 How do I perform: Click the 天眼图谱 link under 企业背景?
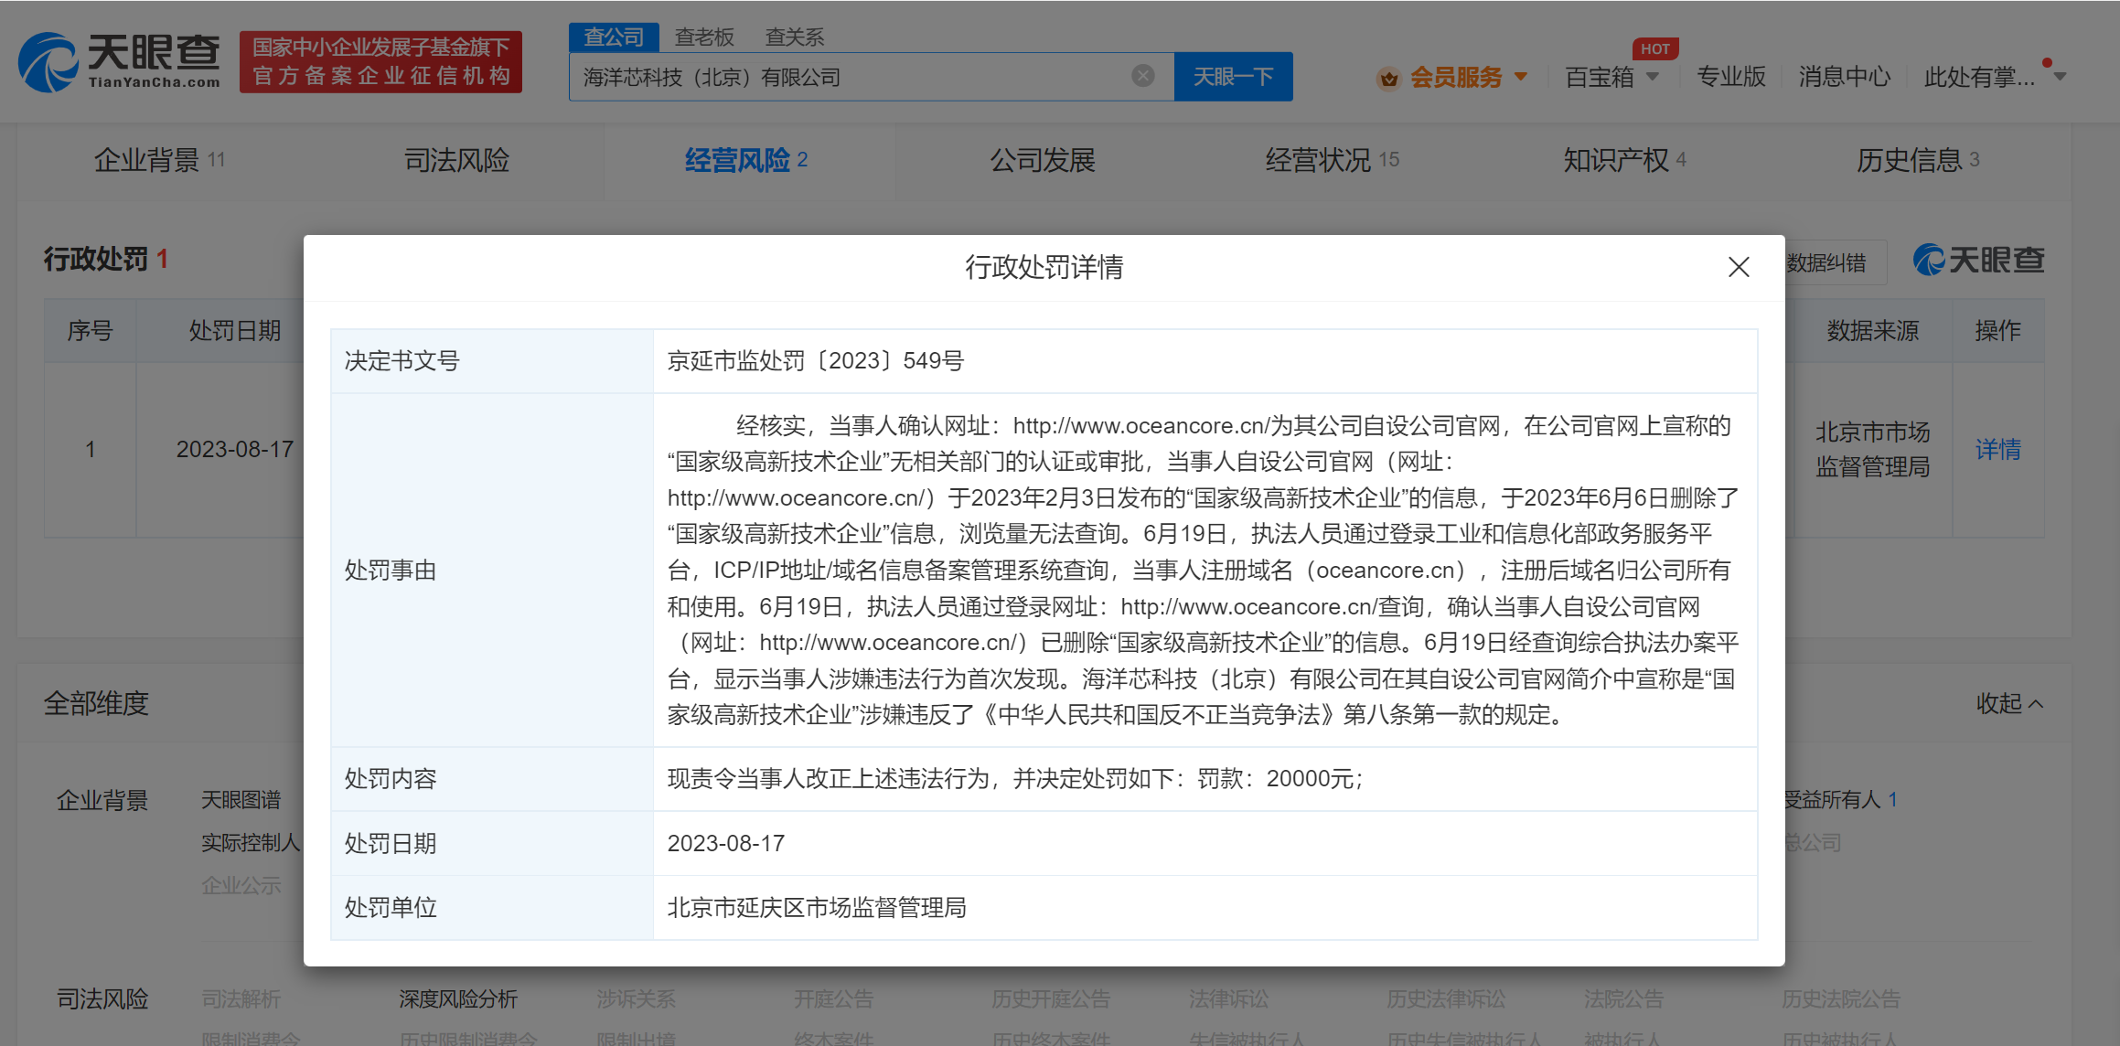click(x=242, y=799)
